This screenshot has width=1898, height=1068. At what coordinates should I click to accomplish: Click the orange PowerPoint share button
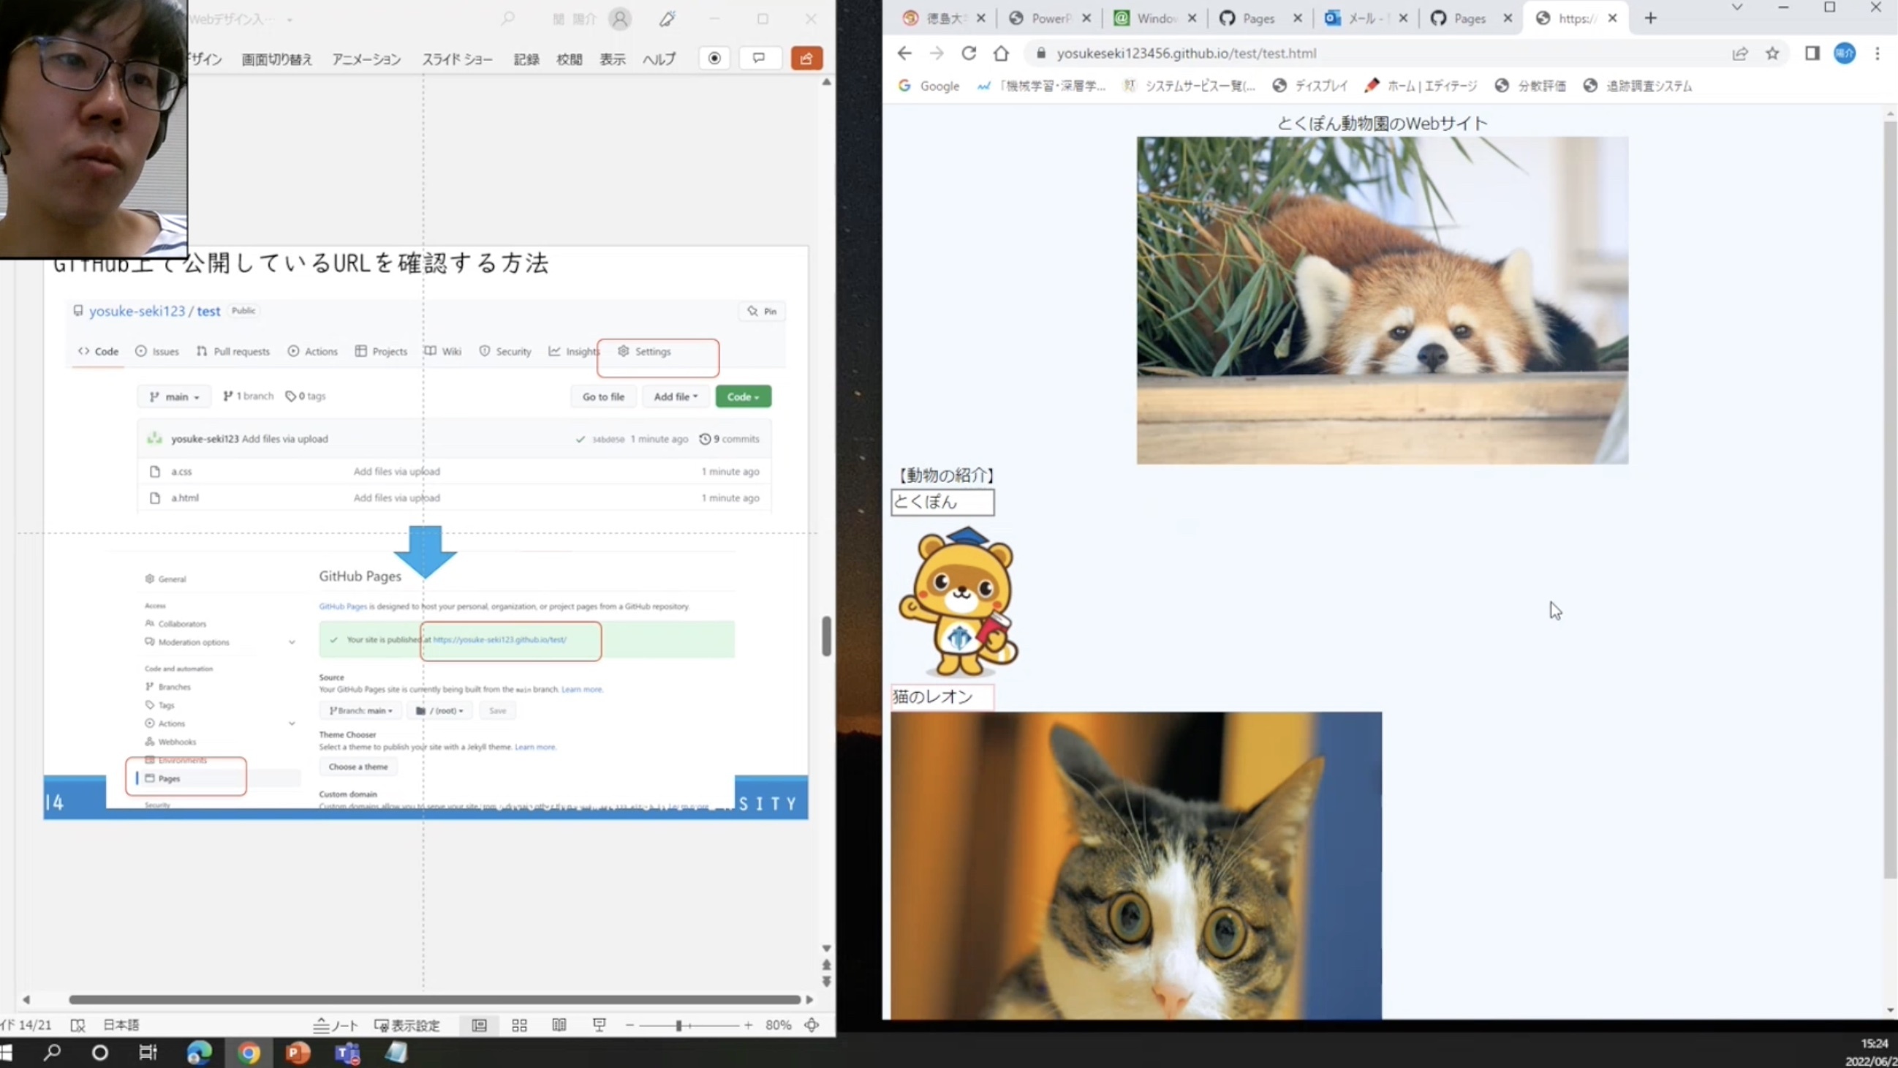pyautogui.click(x=807, y=59)
